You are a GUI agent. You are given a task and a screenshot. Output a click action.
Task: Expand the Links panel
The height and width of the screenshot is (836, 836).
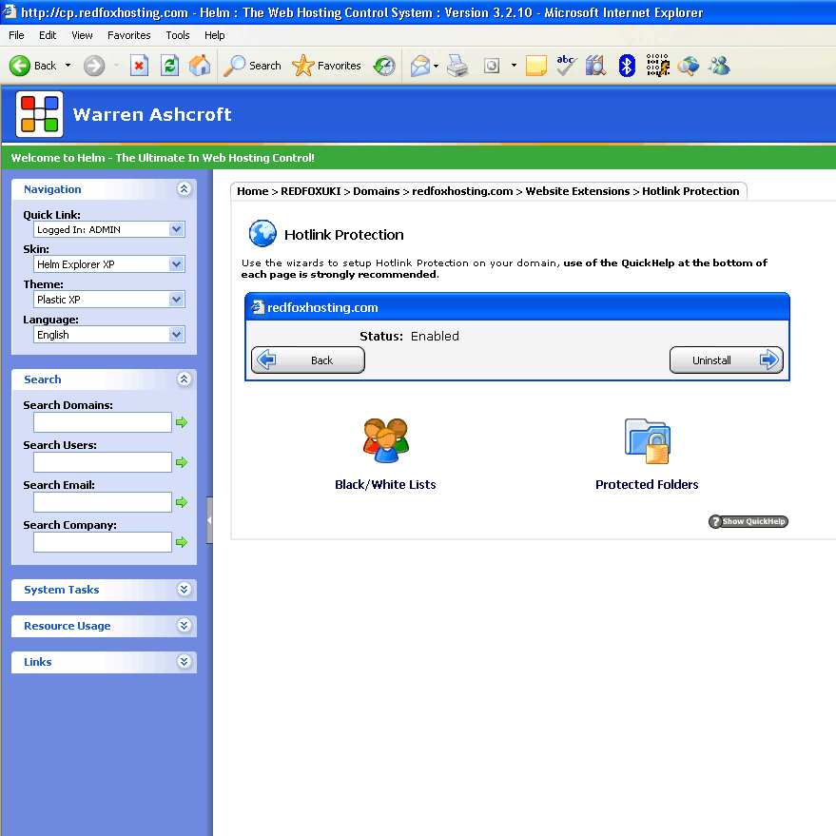[x=184, y=662]
